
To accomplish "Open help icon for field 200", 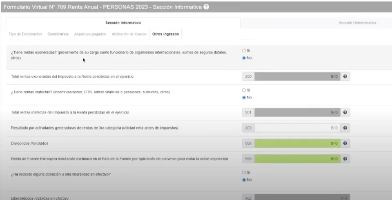I will (x=345, y=77).
